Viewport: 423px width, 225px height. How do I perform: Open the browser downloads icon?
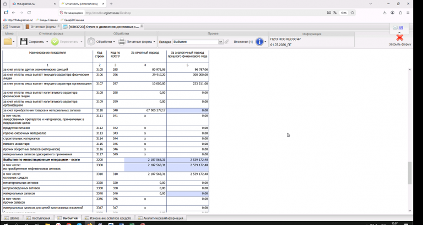384,13
